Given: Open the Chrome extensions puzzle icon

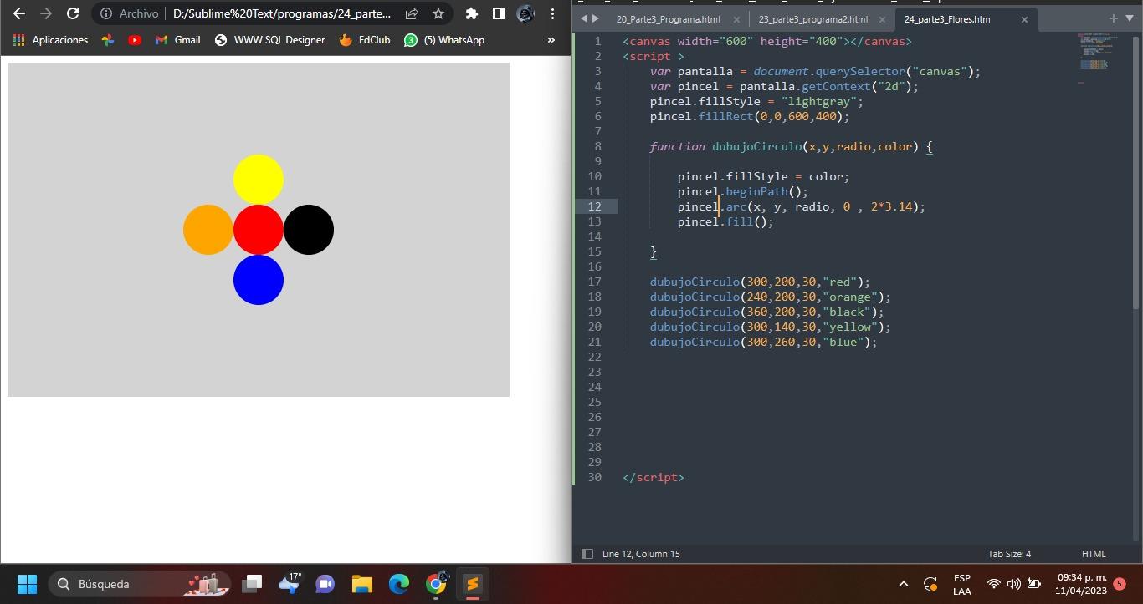Looking at the screenshot, I should coord(472,13).
